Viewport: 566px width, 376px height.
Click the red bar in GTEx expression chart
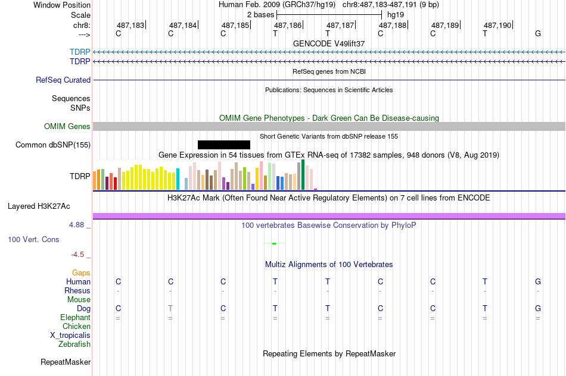point(115,183)
